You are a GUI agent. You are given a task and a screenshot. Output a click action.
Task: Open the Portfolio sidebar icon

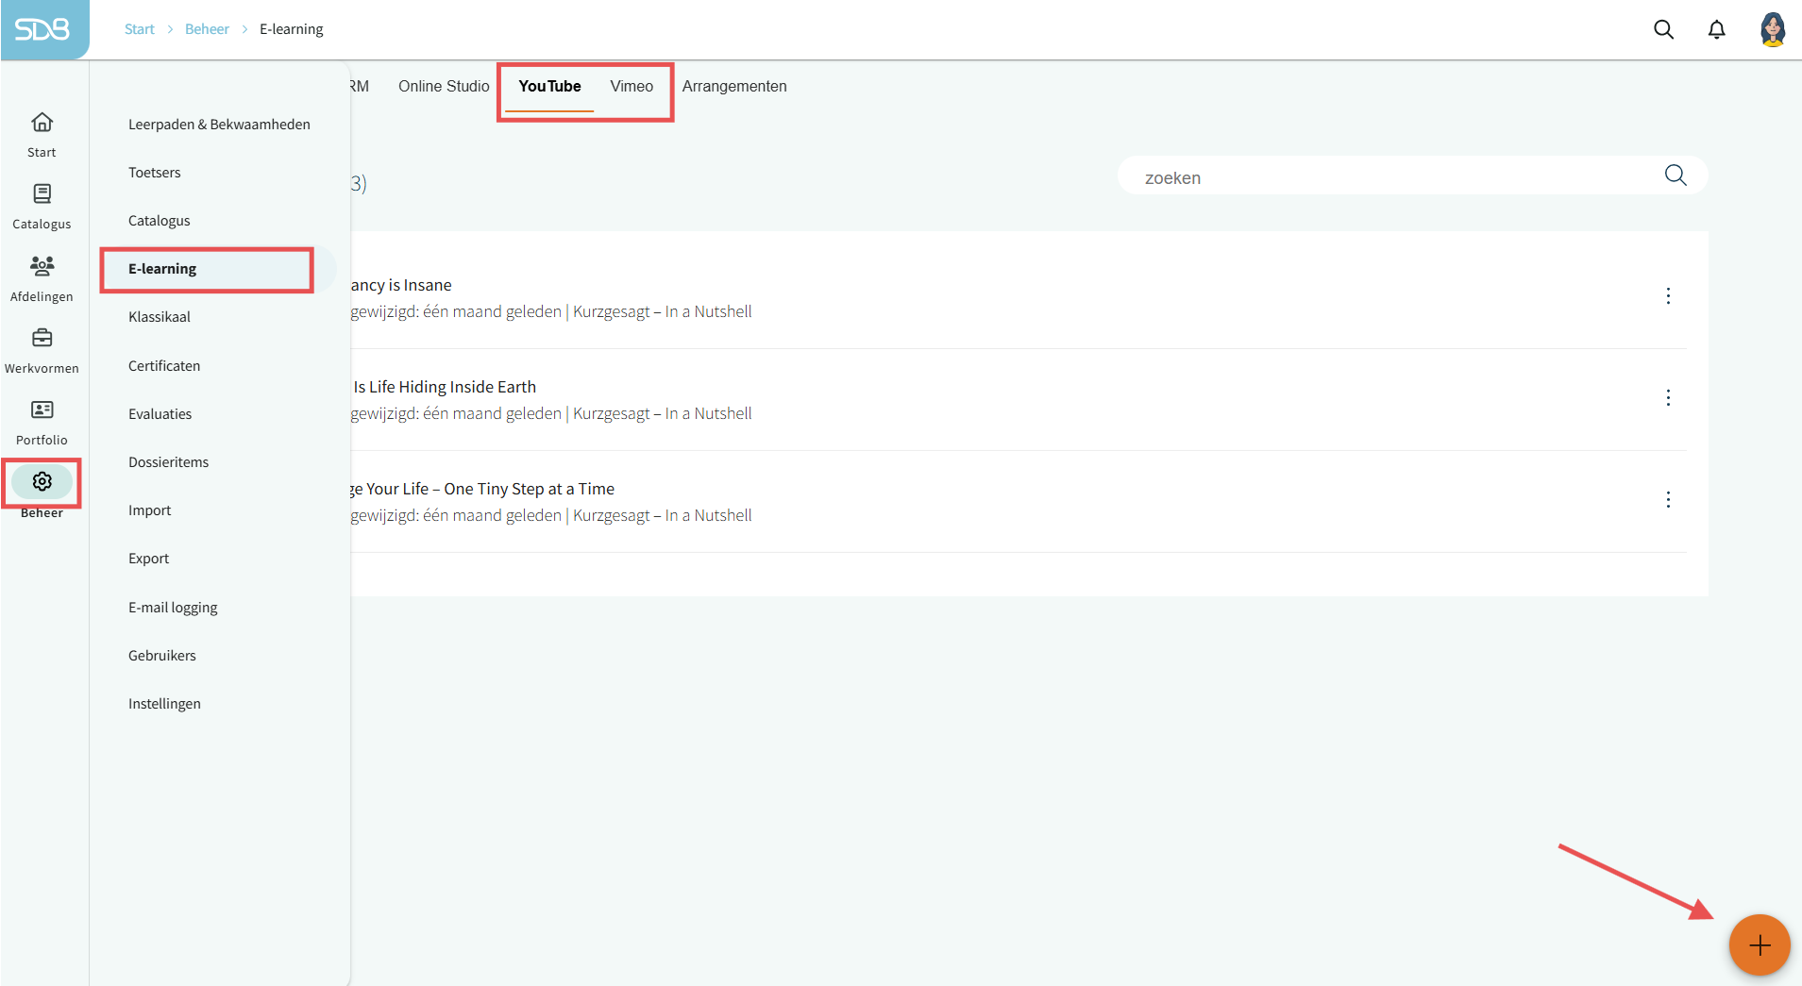click(42, 409)
